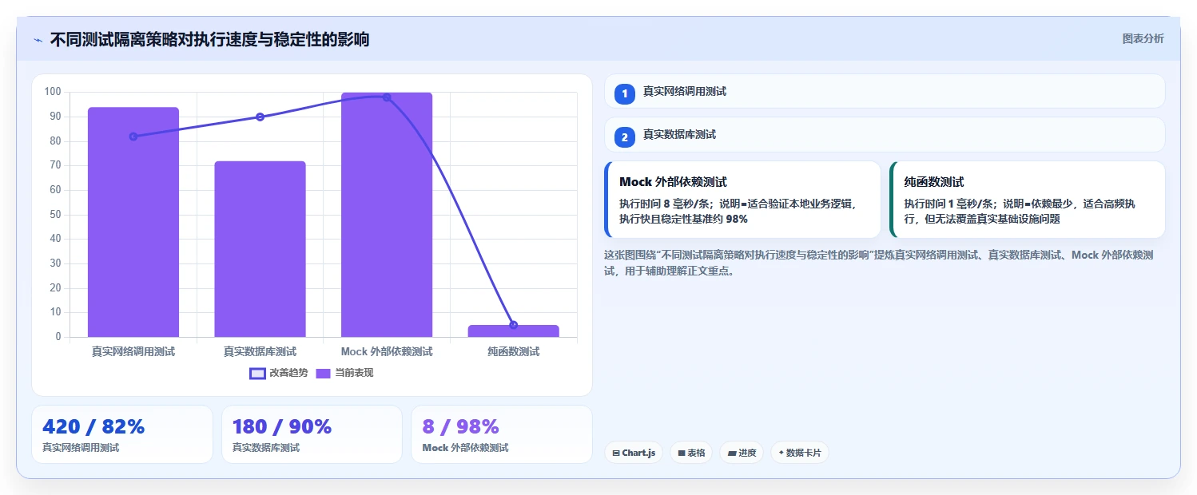Click the trend line point at 98
This screenshot has height=495, width=1197.
(x=387, y=97)
